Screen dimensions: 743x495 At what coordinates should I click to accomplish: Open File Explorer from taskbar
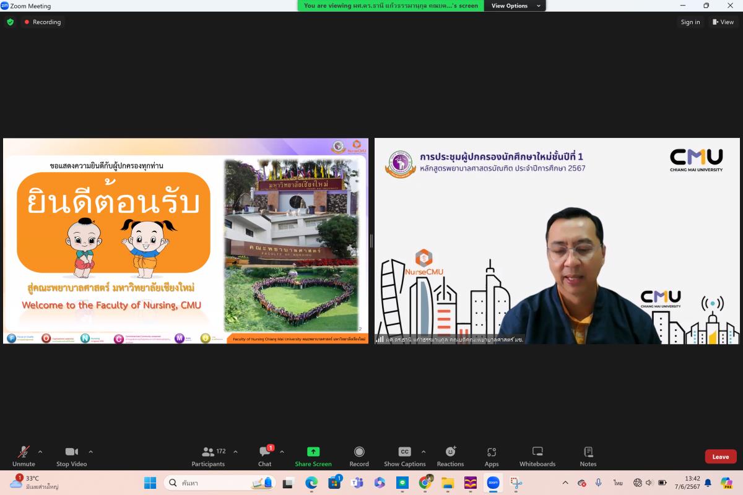tap(448, 483)
